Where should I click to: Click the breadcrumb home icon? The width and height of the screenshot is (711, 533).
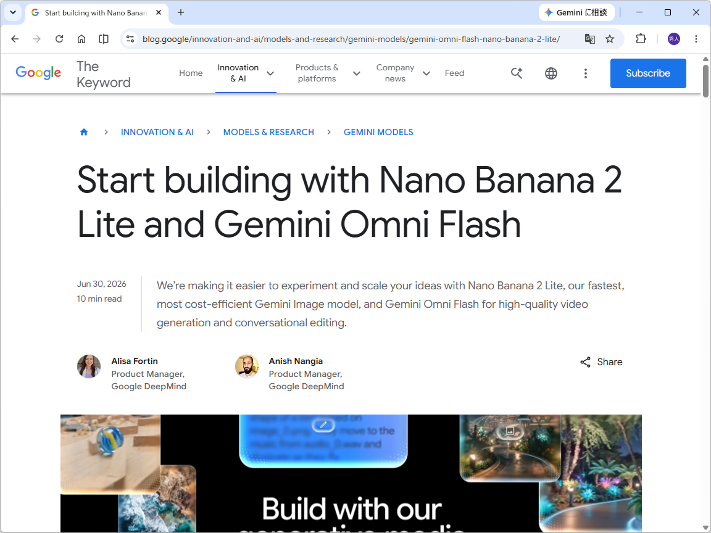pyautogui.click(x=84, y=132)
